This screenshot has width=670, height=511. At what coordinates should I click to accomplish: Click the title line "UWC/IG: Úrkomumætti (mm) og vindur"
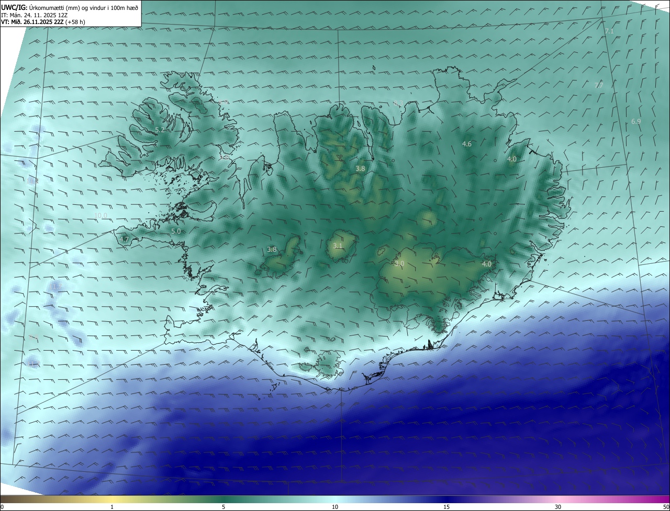pos(70,7)
